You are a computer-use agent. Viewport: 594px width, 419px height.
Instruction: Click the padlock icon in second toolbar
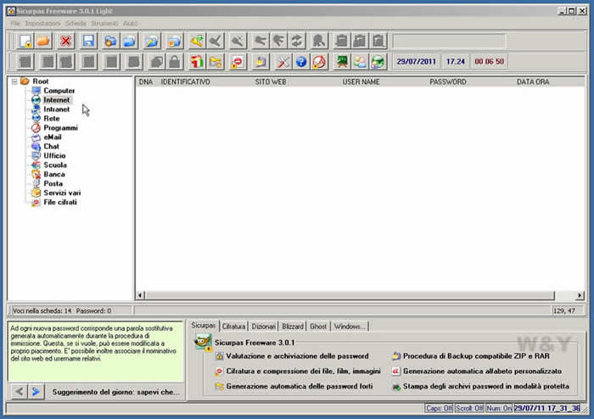point(175,62)
